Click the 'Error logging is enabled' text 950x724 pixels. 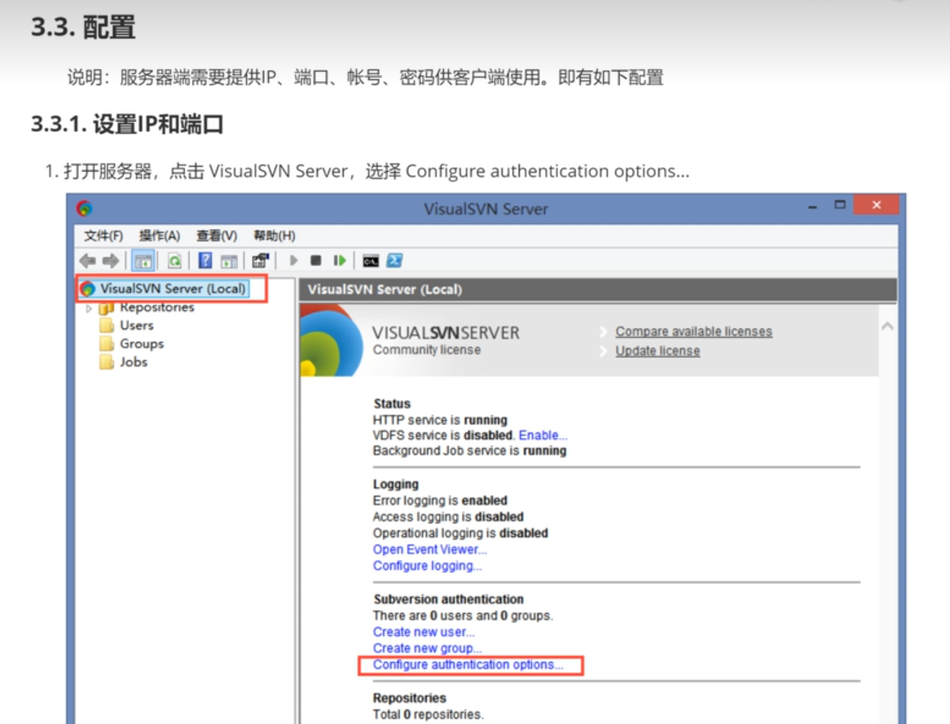click(440, 500)
